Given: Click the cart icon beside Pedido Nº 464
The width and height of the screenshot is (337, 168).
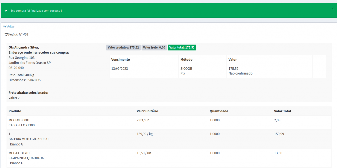Looking at the screenshot, I should click(x=5, y=34).
